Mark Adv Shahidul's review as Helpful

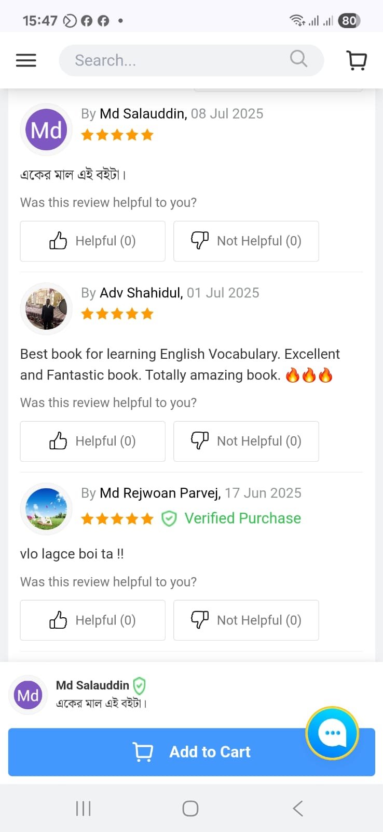pos(92,441)
